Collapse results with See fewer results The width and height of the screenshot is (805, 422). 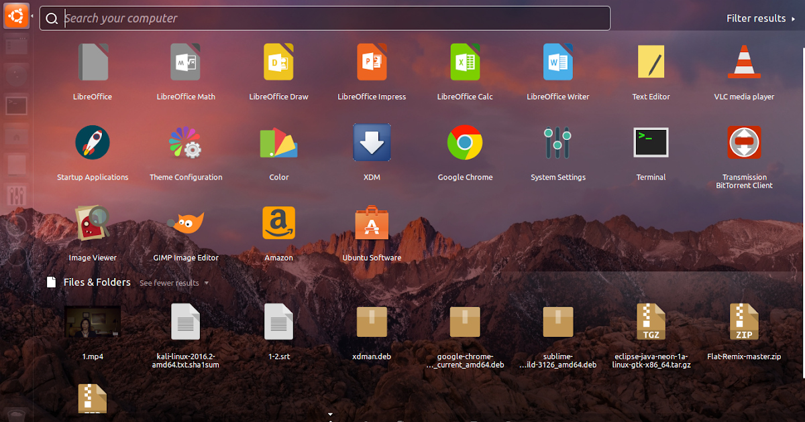pos(169,283)
